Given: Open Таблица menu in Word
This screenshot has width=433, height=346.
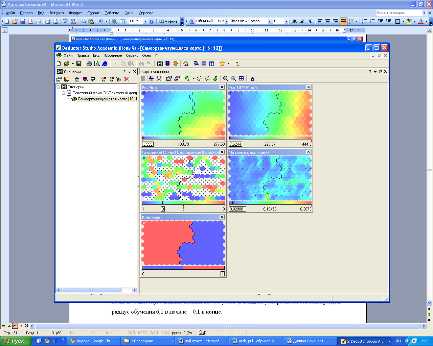Looking at the screenshot, I should tap(112, 13).
